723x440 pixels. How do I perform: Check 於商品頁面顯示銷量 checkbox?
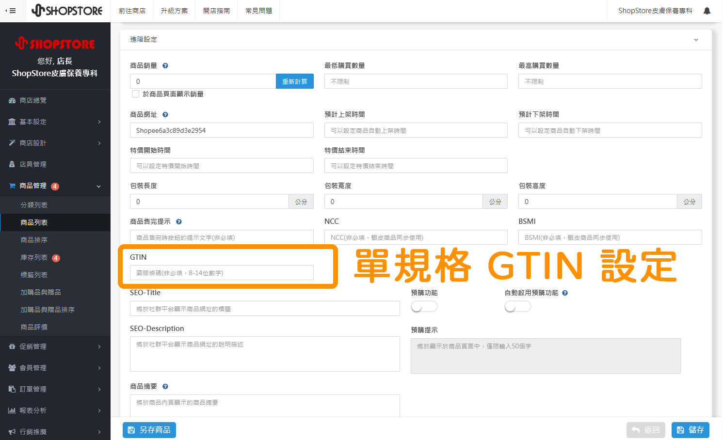pos(136,94)
